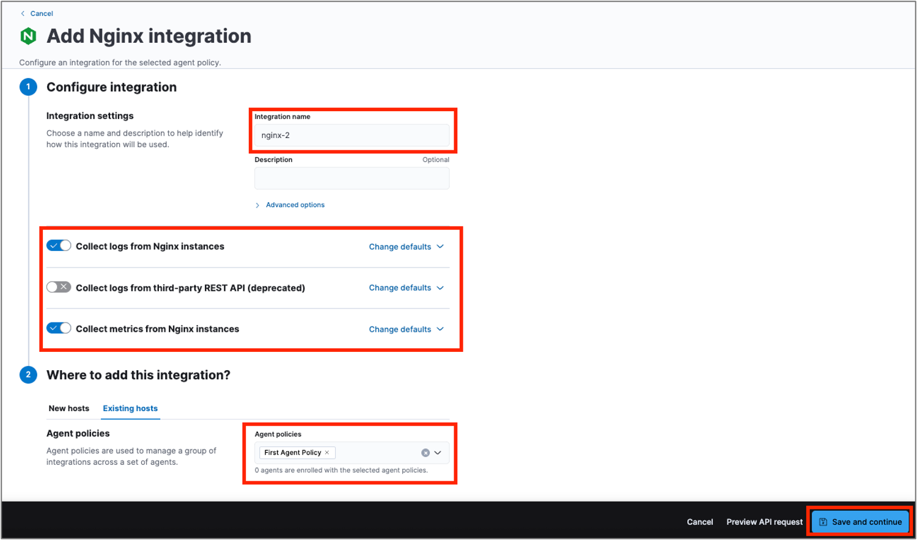
Task: Click the 'Configure integration' heading
Action: point(112,87)
